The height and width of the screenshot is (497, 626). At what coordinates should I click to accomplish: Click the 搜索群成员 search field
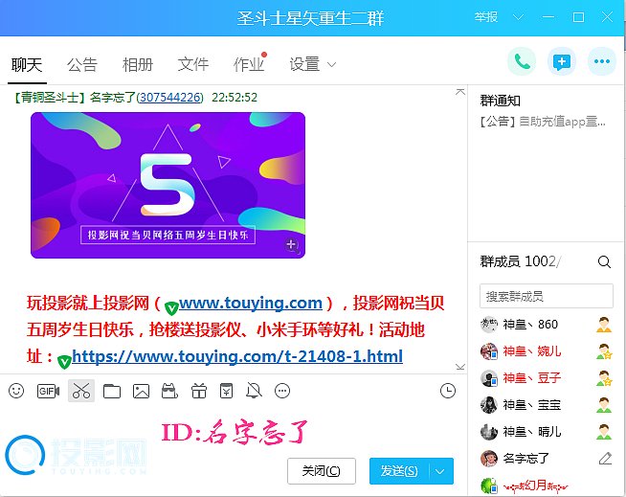[x=547, y=296]
